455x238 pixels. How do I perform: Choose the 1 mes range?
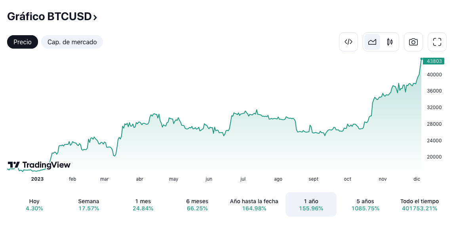click(x=143, y=205)
